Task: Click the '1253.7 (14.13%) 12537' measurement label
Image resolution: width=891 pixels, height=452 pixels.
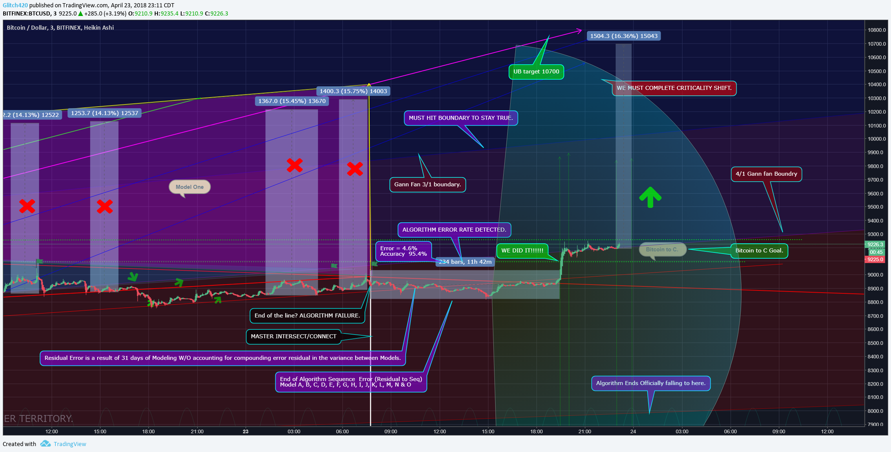Action: pos(105,113)
